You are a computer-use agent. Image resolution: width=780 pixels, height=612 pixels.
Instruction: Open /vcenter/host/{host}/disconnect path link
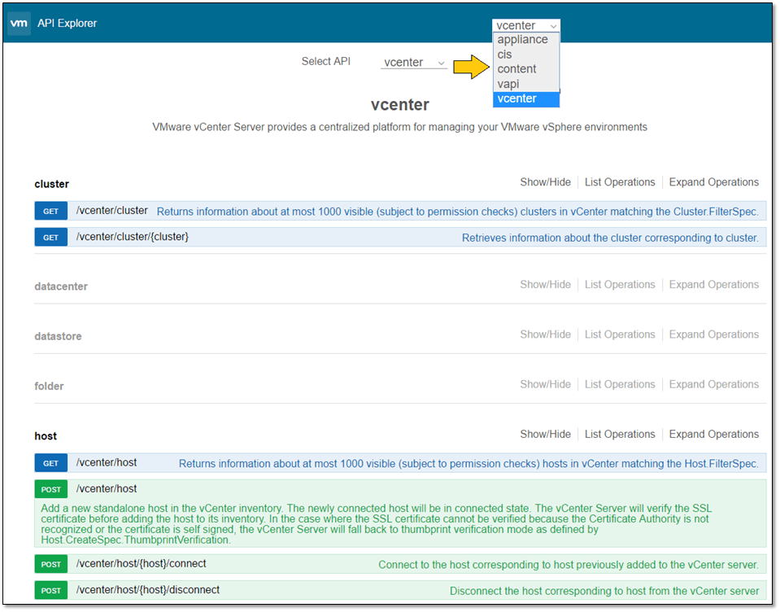coord(148,590)
